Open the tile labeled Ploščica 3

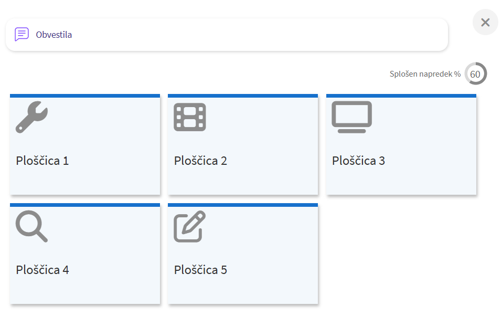[x=358, y=161]
